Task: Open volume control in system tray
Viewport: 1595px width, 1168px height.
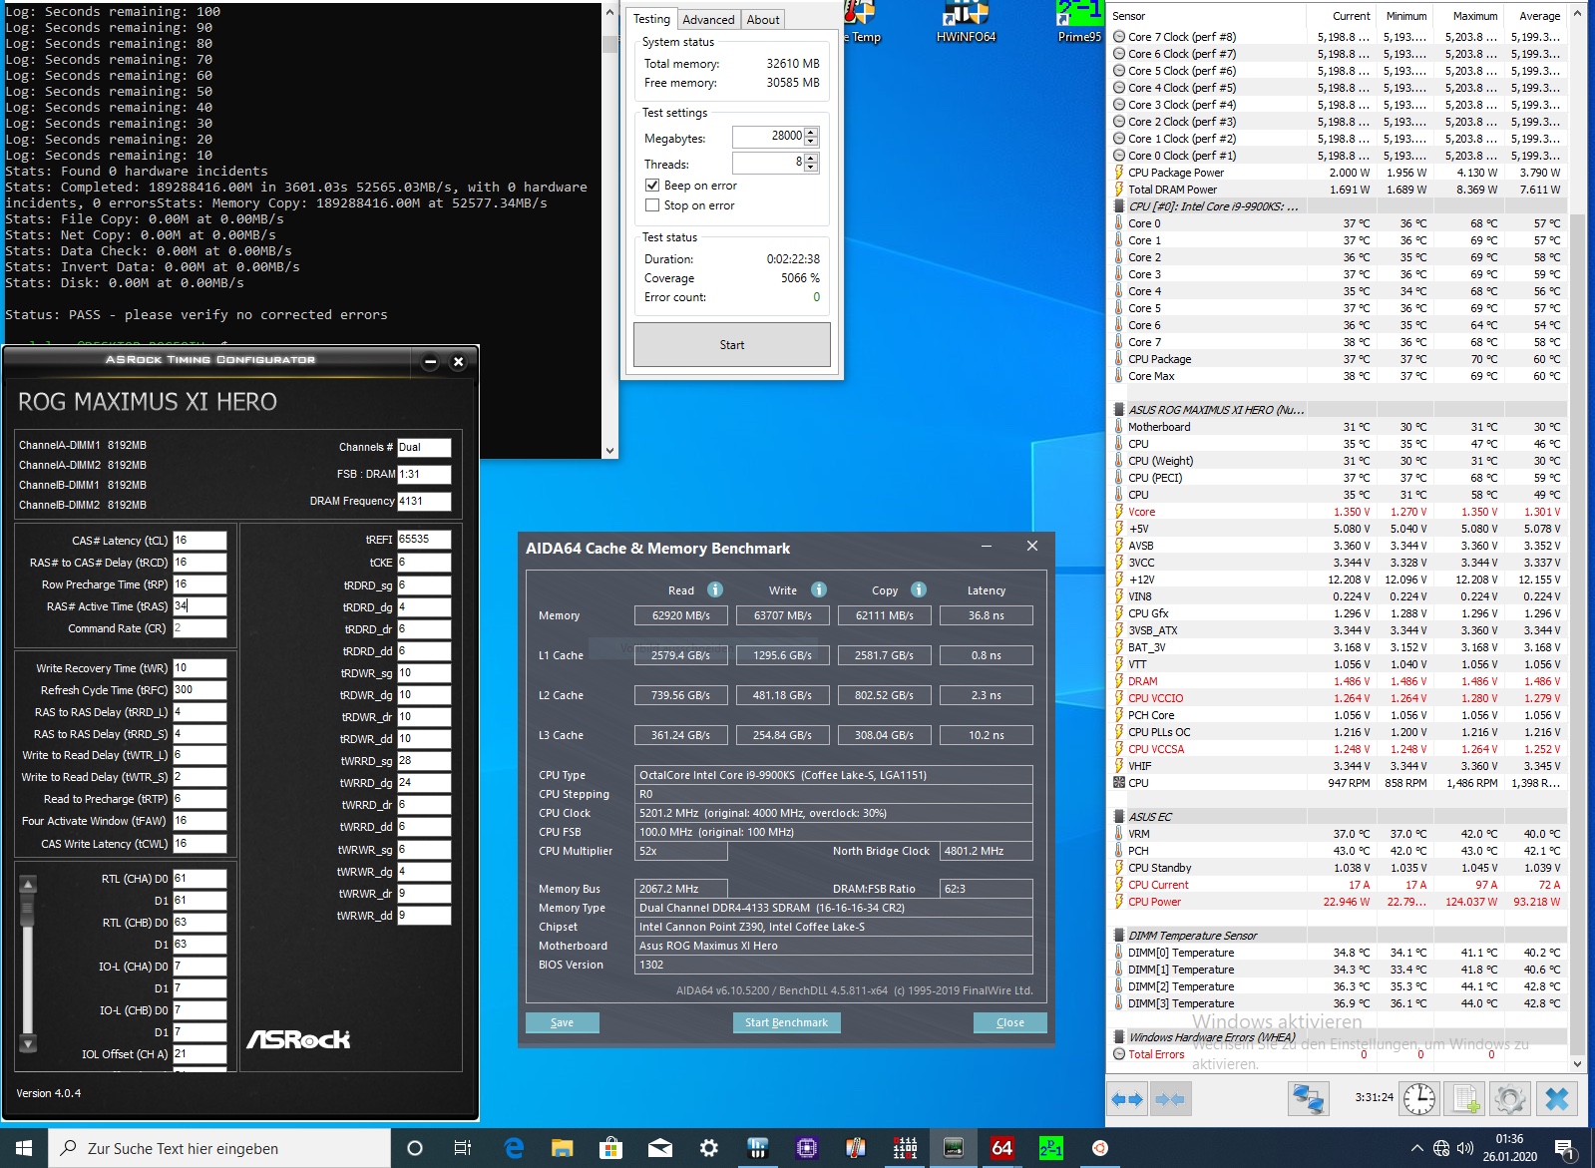Action: click(1465, 1148)
